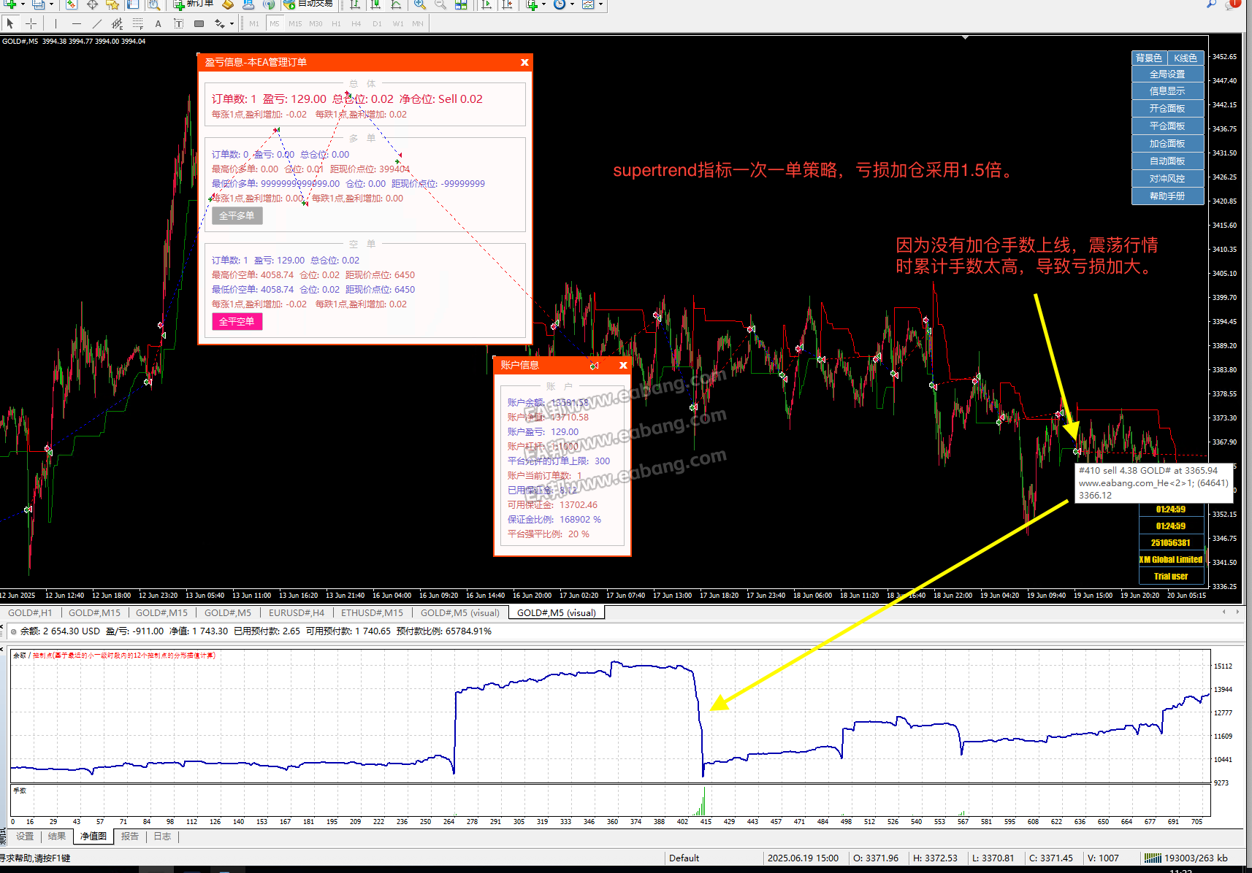This screenshot has width=1252, height=873.
Task: Open the arrows objects dropdown
Action: [x=232, y=23]
